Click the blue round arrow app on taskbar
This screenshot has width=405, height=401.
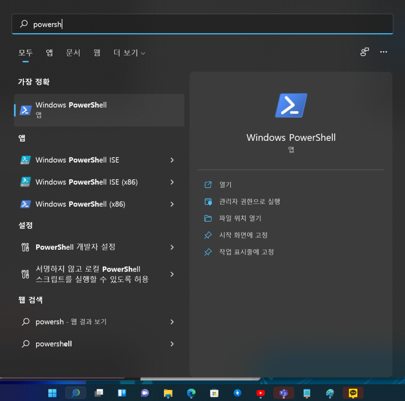point(237,393)
